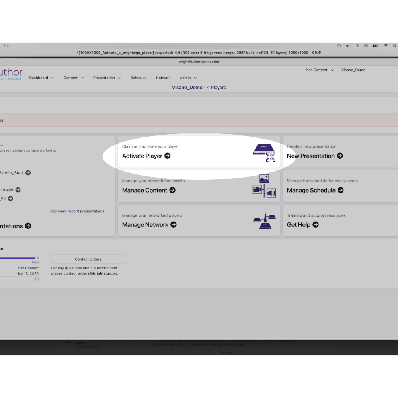Click the '13' value in subscription table

(37, 279)
